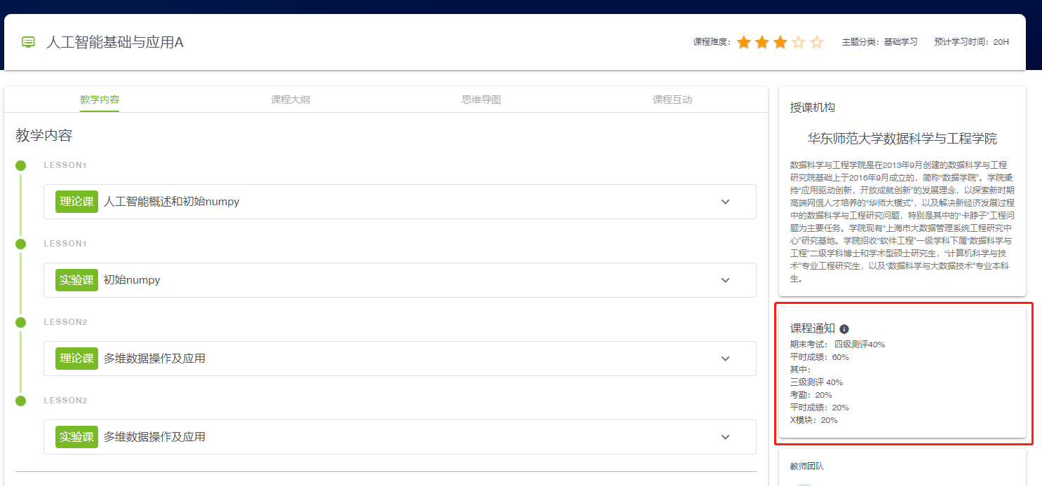The width and height of the screenshot is (1042, 486).
Task: Expand the 实验课 多维数据操作及应用 chevron
Action: pos(725,437)
